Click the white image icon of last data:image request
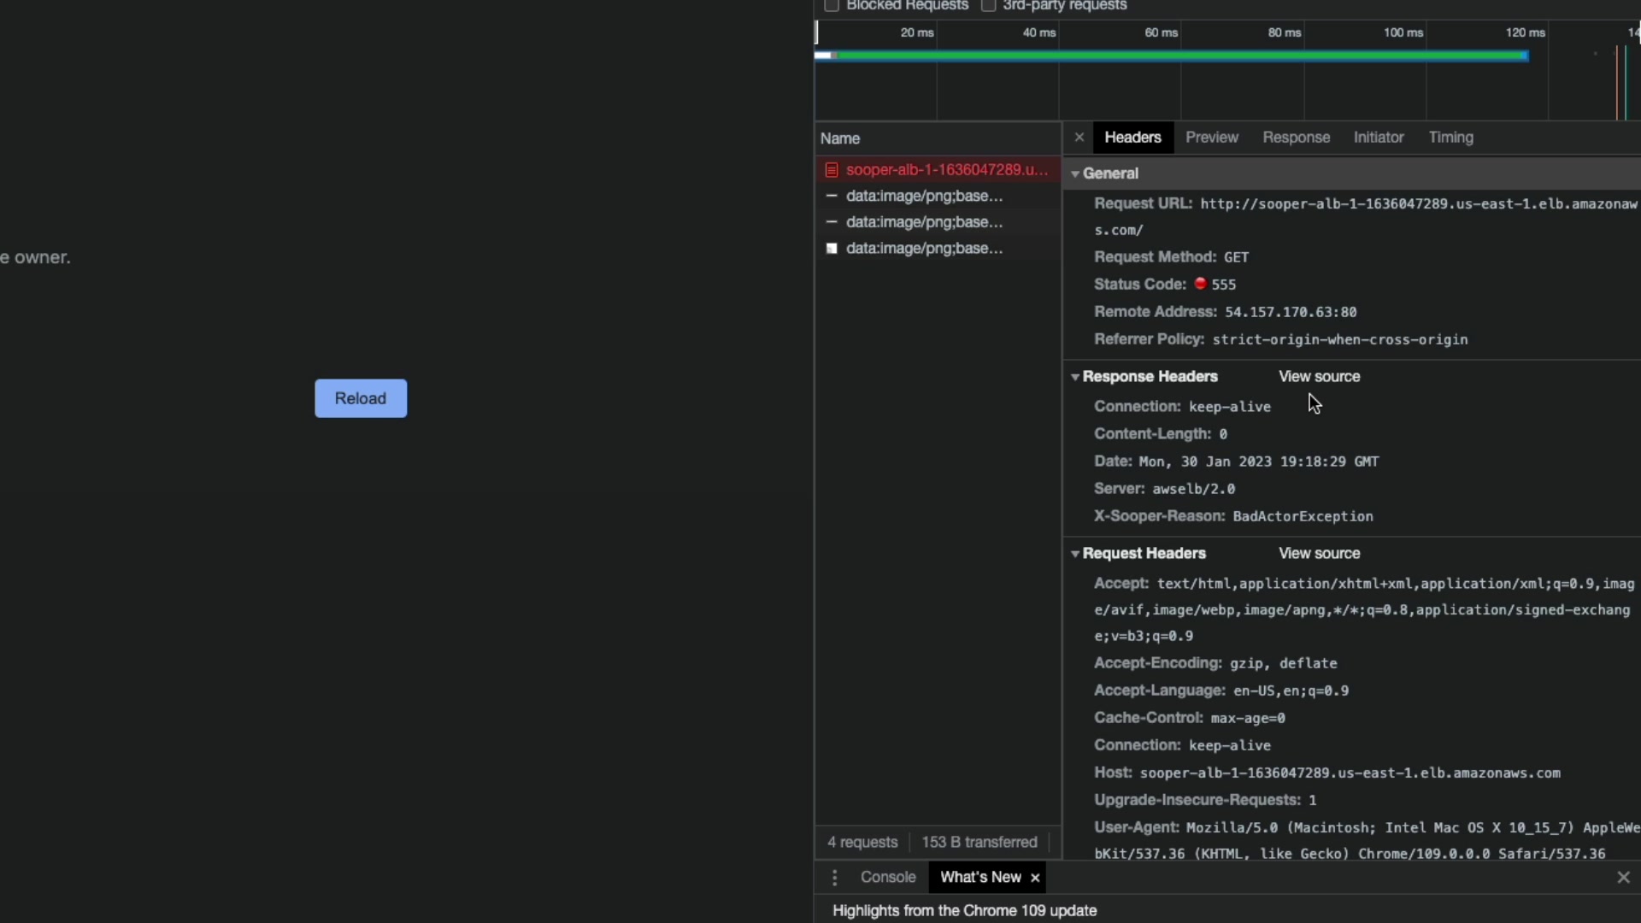1641x923 pixels. pos(831,249)
